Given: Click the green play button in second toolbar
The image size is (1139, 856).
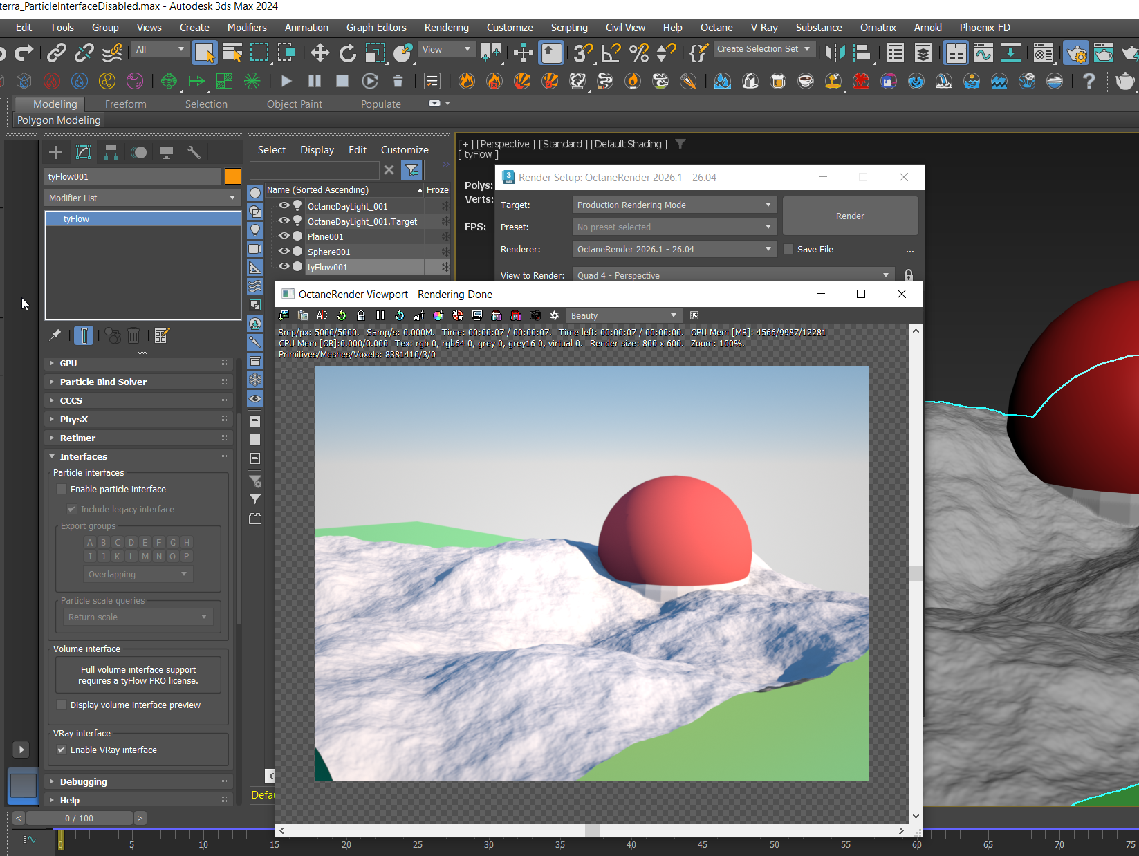Looking at the screenshot, I should 286,82.
